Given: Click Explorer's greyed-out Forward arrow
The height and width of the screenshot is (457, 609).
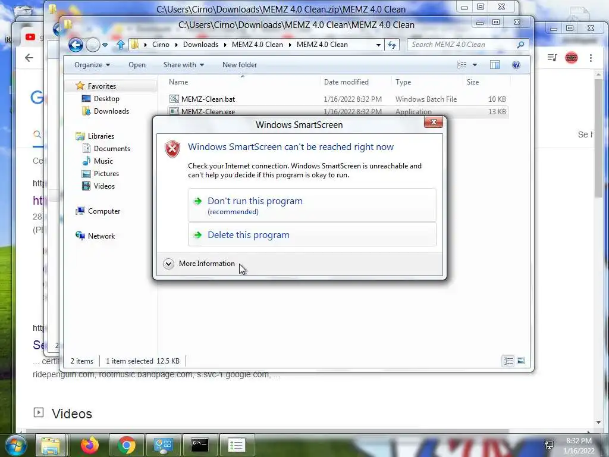Looking at the screenshot, I should tap(93, 45).
